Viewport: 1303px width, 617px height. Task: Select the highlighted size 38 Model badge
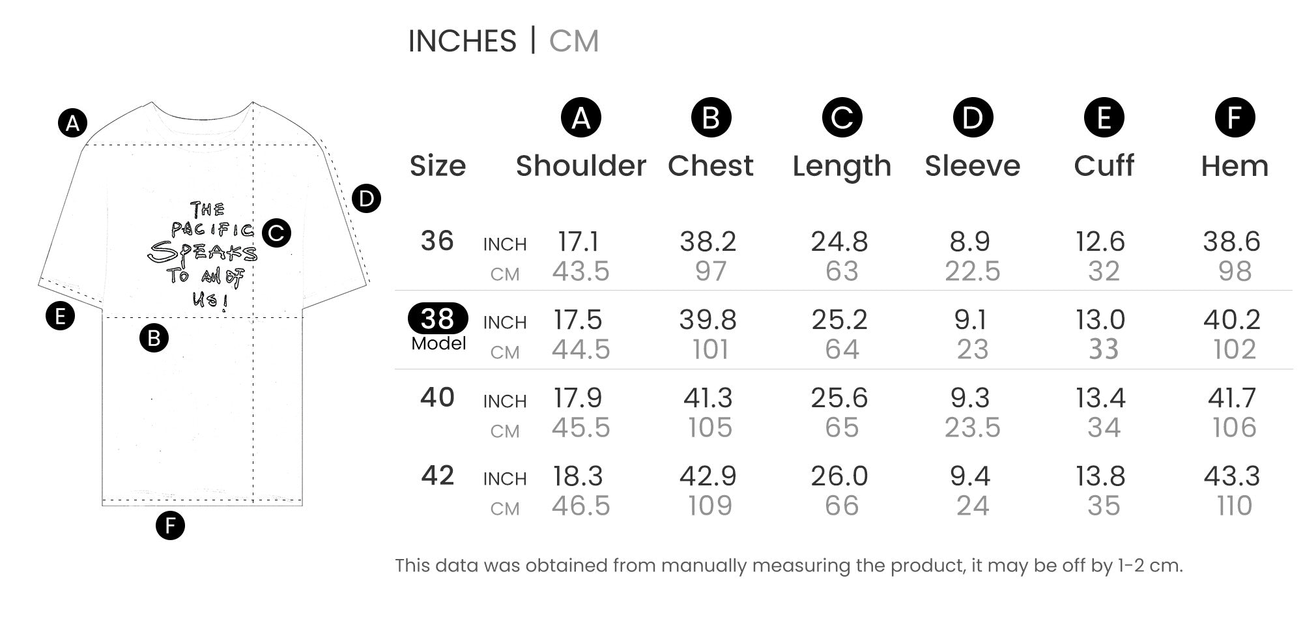click(x=438, y=319)
